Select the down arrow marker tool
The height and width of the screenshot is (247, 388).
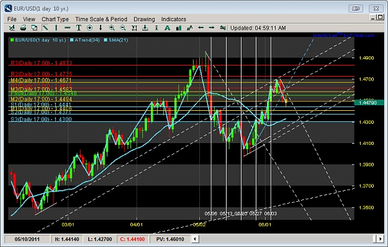tap(101, 28)
